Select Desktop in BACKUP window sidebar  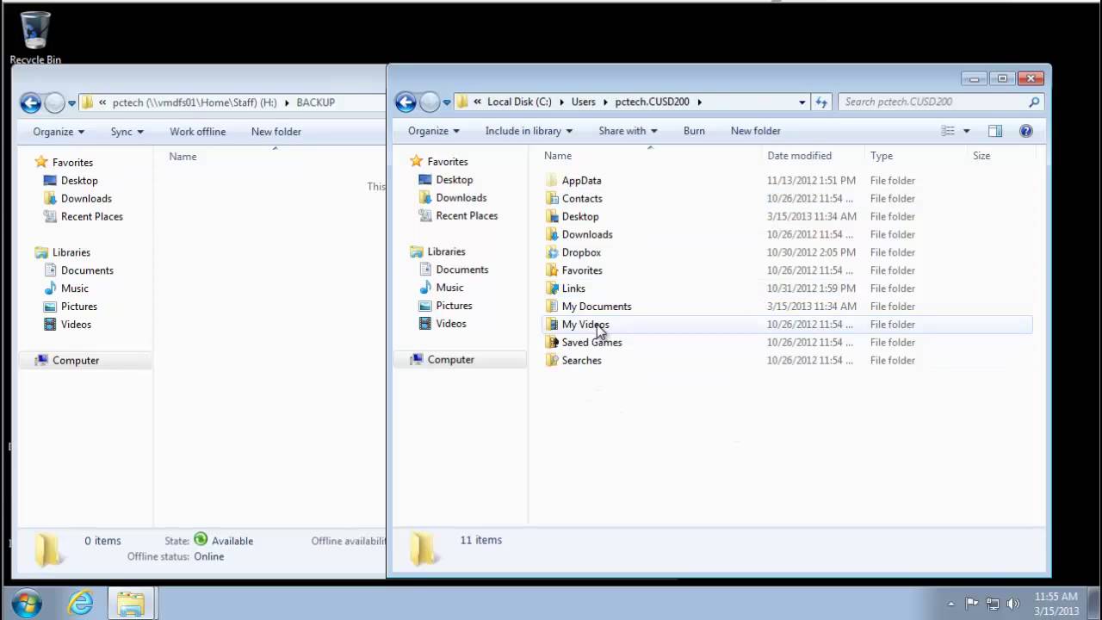point(79,181)
